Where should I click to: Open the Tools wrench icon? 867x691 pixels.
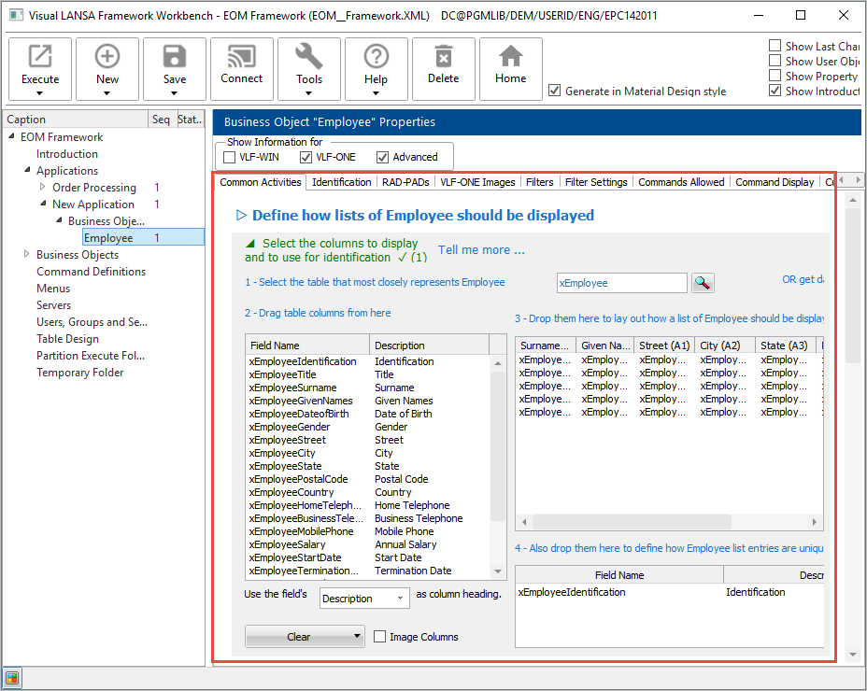309,56
